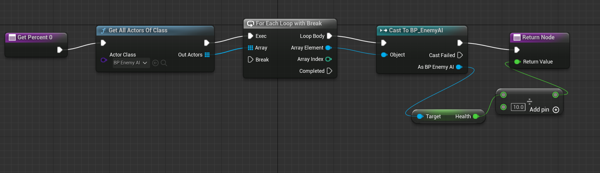
Task: Open the BP Enemy AI class dropdown
Action: 131,63
